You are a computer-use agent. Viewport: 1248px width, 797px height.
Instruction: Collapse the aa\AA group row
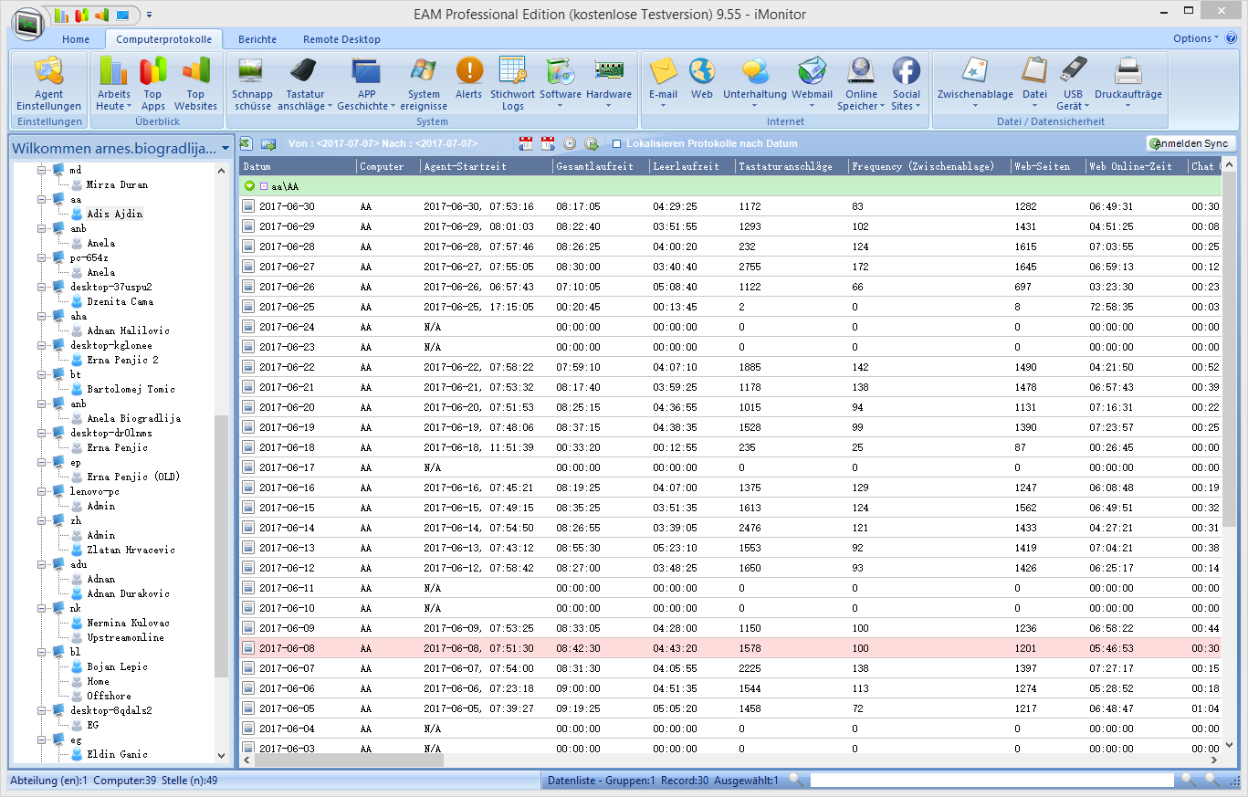tap(249, 186)
